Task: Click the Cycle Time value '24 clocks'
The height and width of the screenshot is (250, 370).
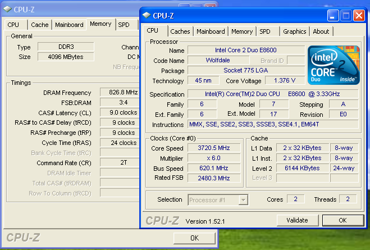Action: pyautogui.click(x=120, y=143)
